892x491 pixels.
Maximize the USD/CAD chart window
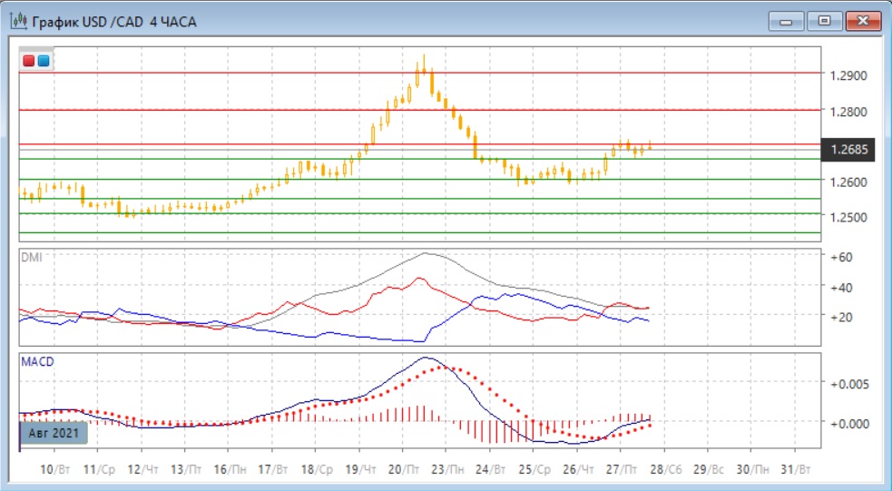pos(824,20)
